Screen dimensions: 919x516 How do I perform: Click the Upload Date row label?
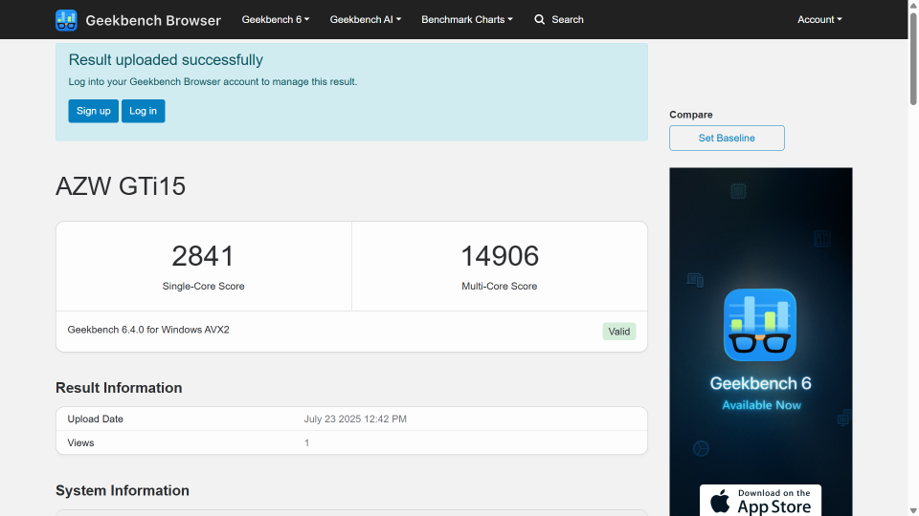coord(95,419)
